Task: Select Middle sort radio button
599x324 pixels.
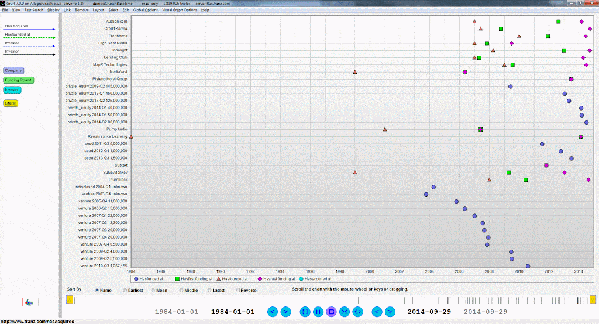Action: 181,291
